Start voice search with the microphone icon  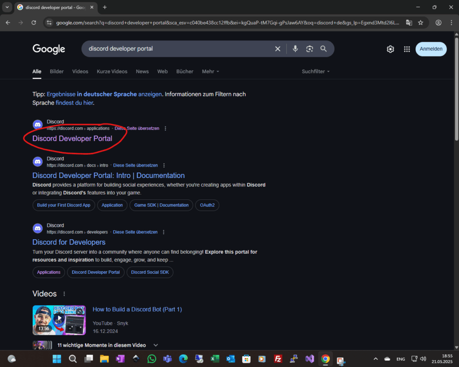coord(295,49)
